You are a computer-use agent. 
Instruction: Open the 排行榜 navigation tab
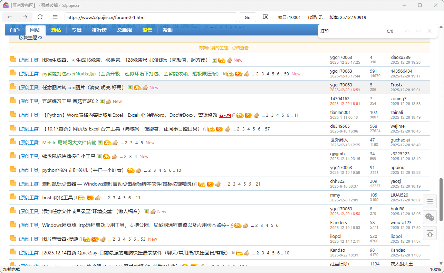tap(99, 30)
